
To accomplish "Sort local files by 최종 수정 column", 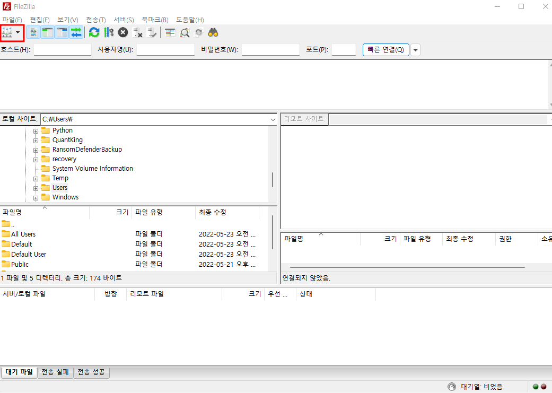I will click(x=227, y=212).
